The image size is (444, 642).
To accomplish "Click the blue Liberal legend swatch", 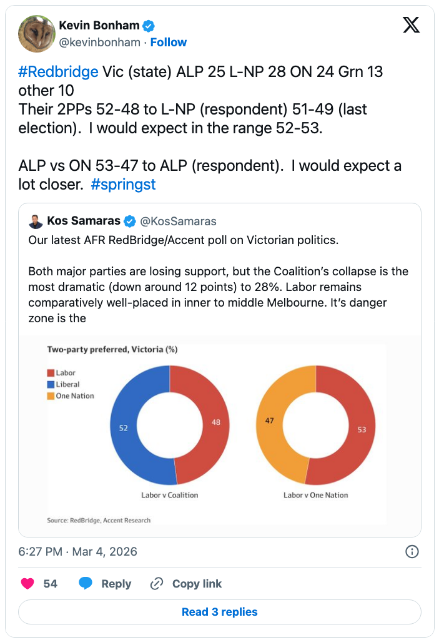I will coord(51,385).
